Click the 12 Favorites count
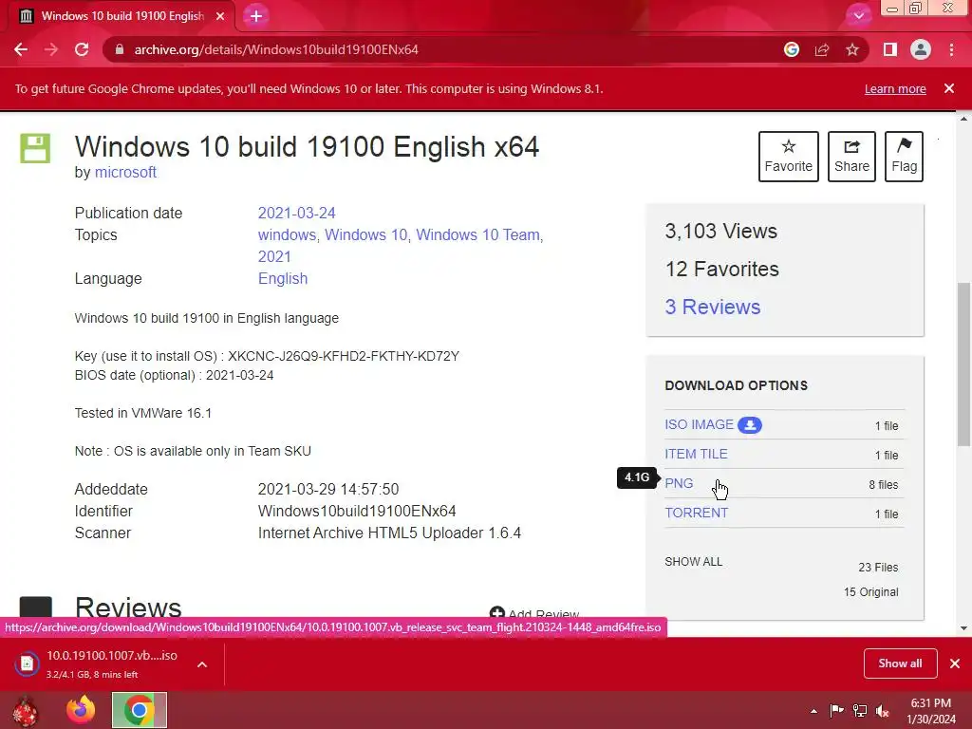The height and width of the screenshot is (729, 972). pyautogui.click(x=722, y=269)
